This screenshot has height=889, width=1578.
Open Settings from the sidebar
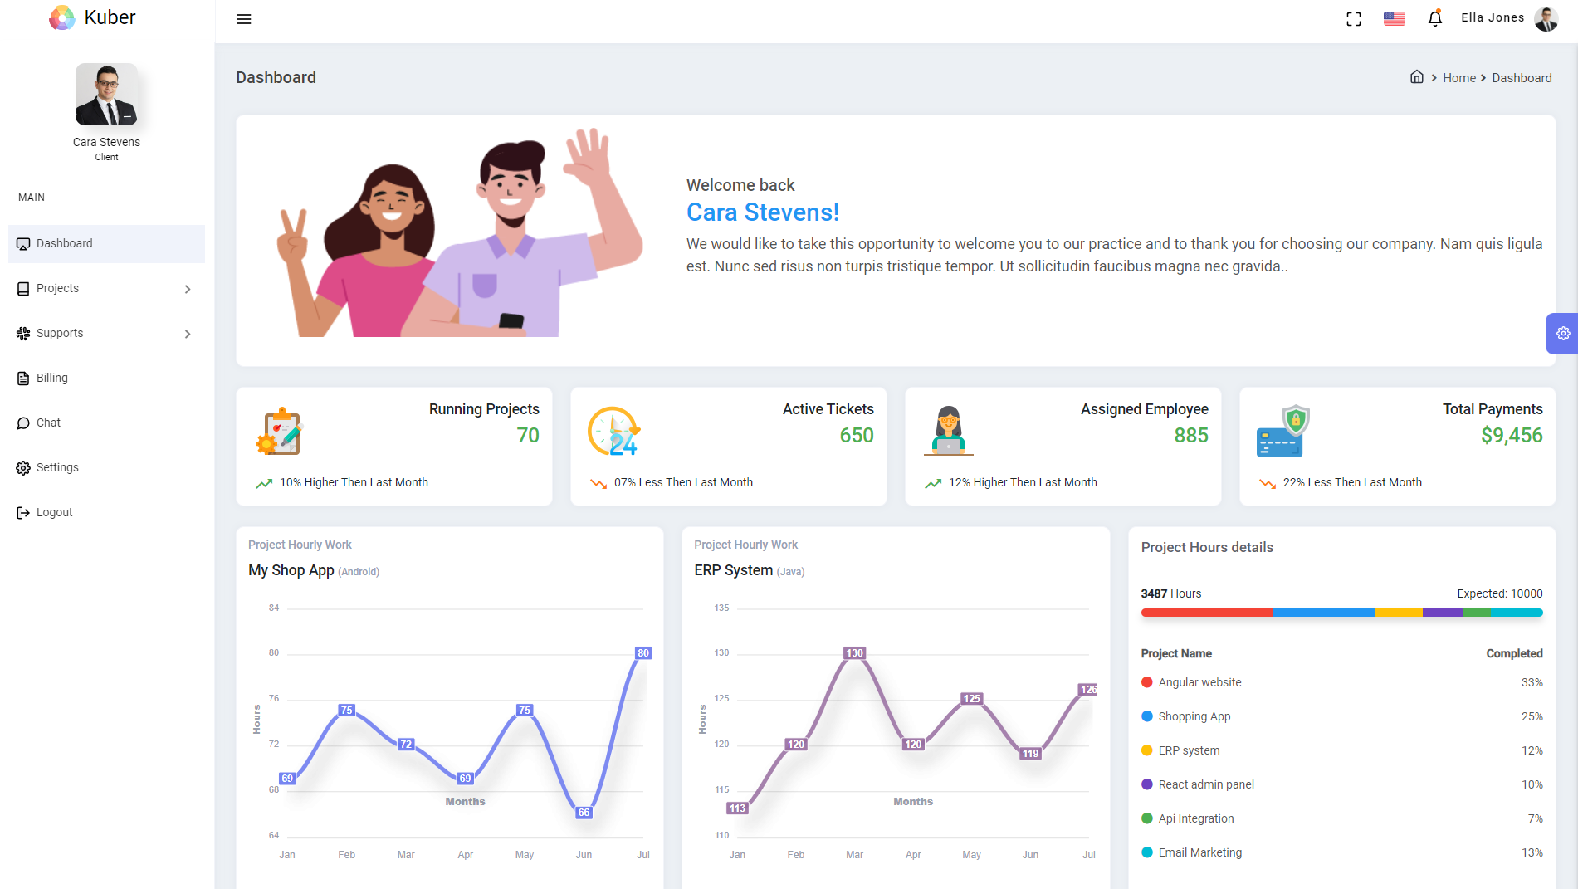(106, 468)
